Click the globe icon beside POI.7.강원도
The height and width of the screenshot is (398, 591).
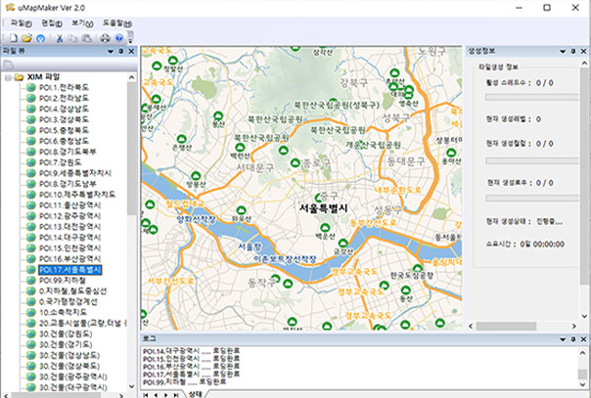coord(31,162)
